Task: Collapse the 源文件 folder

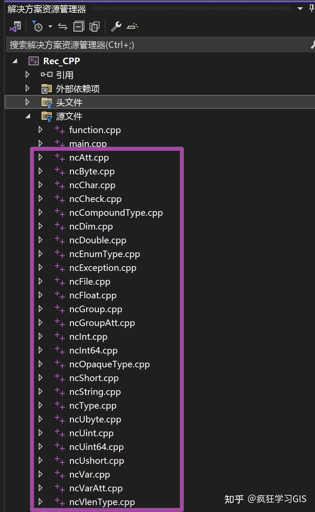Action: pos(28,116)
